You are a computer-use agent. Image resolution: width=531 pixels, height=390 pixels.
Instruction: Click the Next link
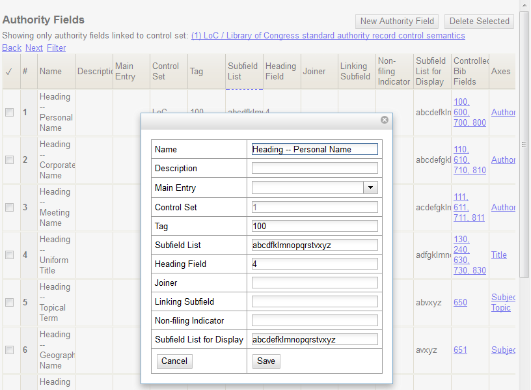(34, 48)
